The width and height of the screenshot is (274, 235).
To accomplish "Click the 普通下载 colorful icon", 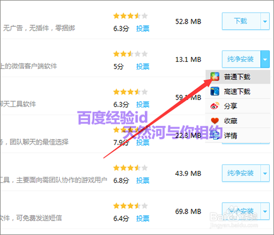I will 215,77.
